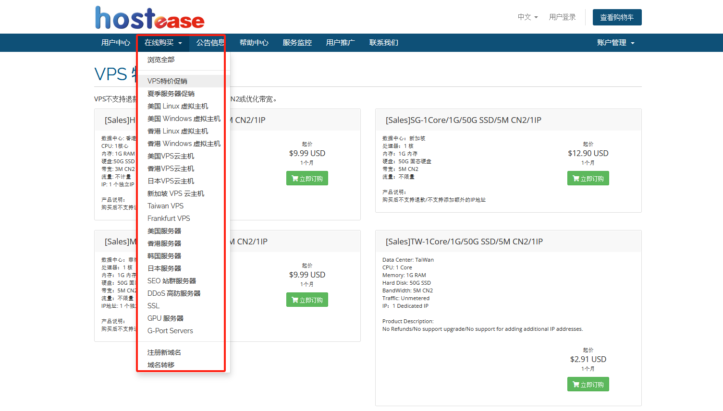This screenshot has height=411, width=723.
Task: Open 用户中心 in the navigation bar
Action: [x=115, y=43]
